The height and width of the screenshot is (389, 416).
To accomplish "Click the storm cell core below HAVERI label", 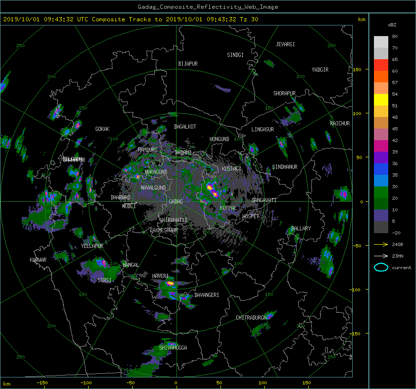I will [170, 284].
